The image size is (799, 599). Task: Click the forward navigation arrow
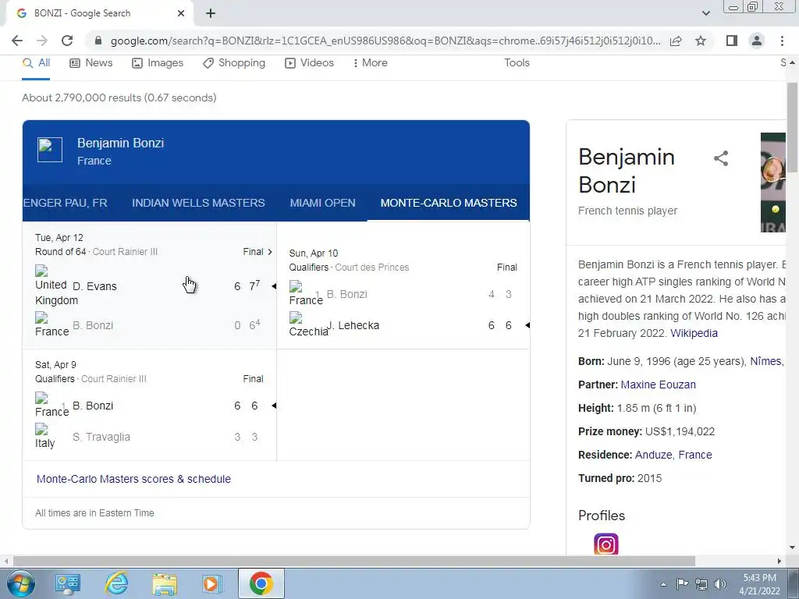[42, 41]
